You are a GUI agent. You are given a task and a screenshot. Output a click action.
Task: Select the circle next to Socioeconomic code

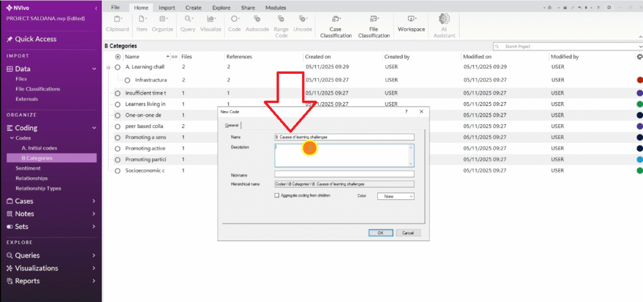pyautogui.click(x=117, y=170)
